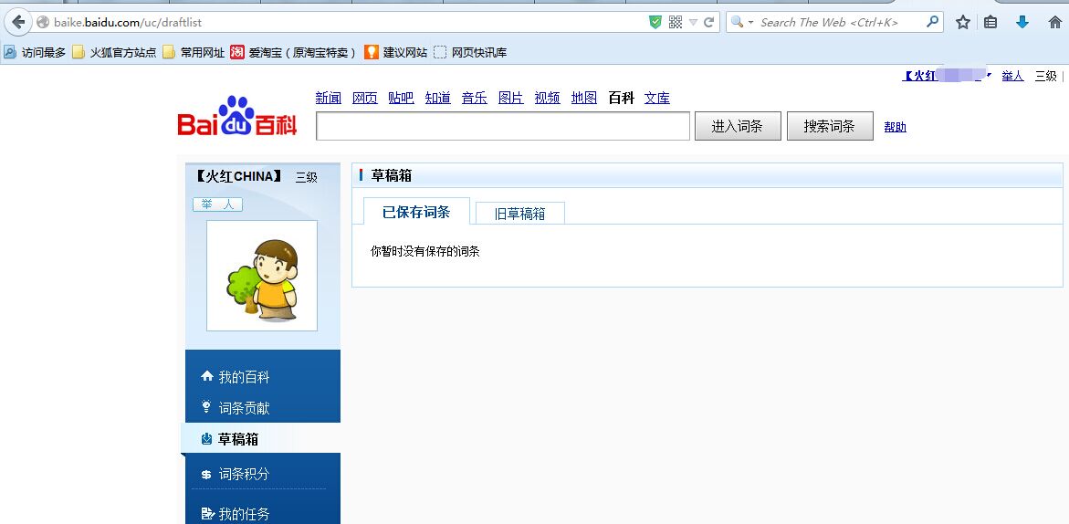Expand the address bar history dropdown arrow
This screenshot has width=1069, height=524.
[694, 23]
